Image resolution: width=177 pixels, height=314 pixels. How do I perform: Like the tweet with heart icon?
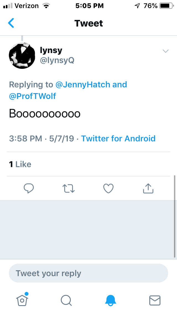(108, 189)
